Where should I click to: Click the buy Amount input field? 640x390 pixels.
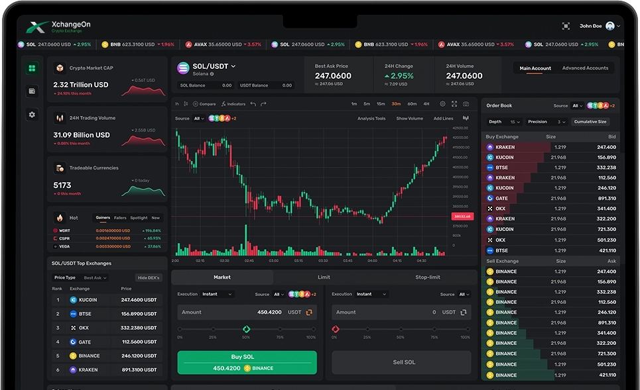point(247,312)
